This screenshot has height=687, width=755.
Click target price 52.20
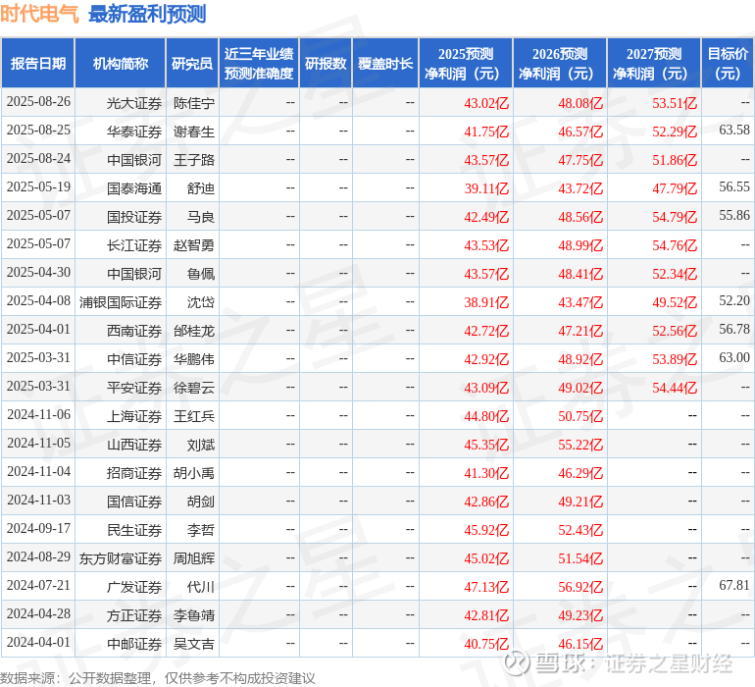coord(734,301)
